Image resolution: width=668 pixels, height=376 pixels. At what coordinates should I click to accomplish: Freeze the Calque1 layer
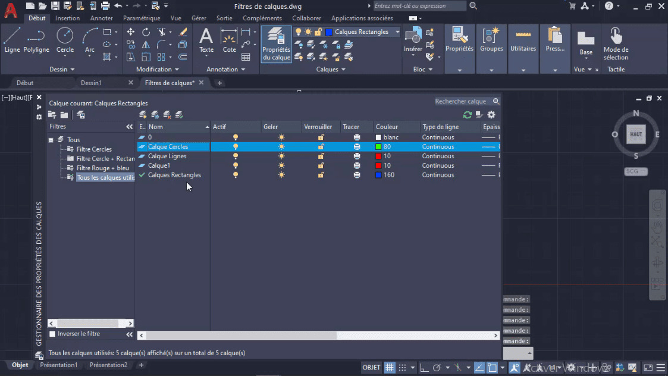pos(281,165)
